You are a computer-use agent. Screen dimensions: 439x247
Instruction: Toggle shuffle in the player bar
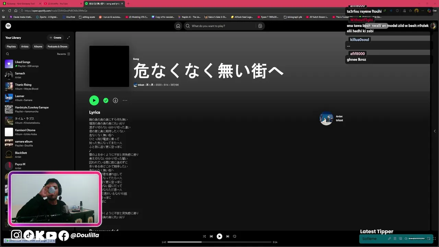[x=204, y=236]
